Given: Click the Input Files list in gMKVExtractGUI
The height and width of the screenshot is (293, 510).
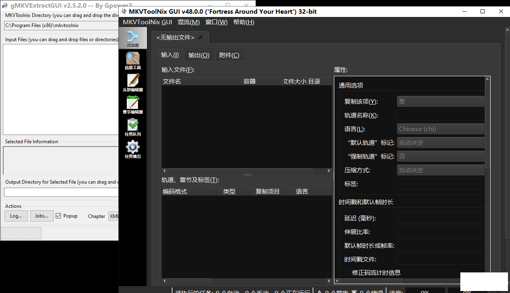Looking at the screenshot, I should click(x=61, y=89).
